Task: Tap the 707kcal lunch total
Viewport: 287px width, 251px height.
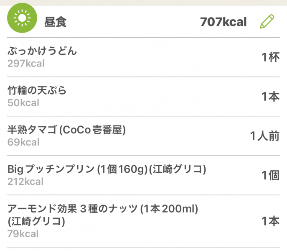Action: (223, 22)
